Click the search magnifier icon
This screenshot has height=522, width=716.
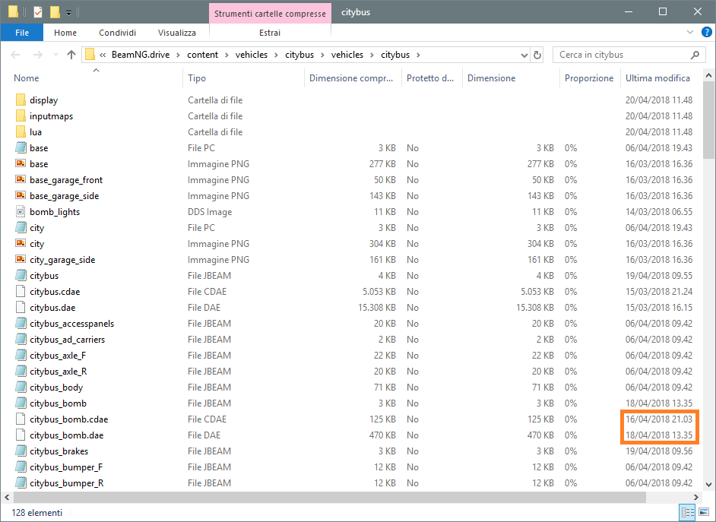pyautogui.click(x=695, y=55)
